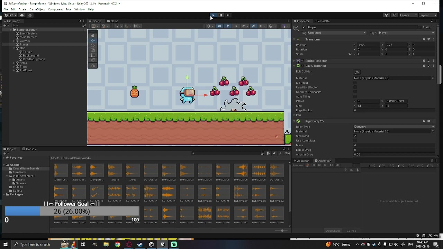Open the Search everything magnifier in the toolbar
443x249 pixels.
point(395,15)
